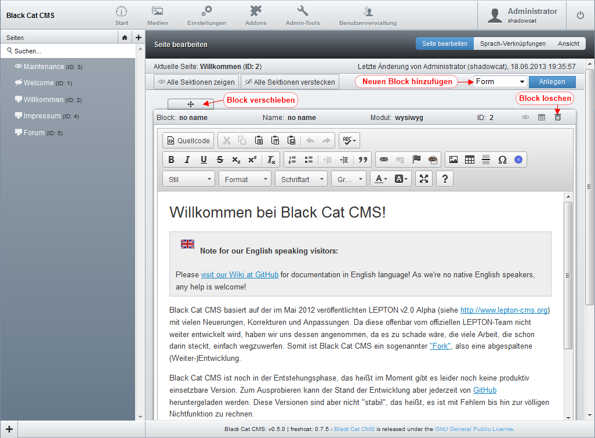Viewport: 595px width, 438px height.
Task: Click Paste as plain text icon
Action: (x=275, y=140)
